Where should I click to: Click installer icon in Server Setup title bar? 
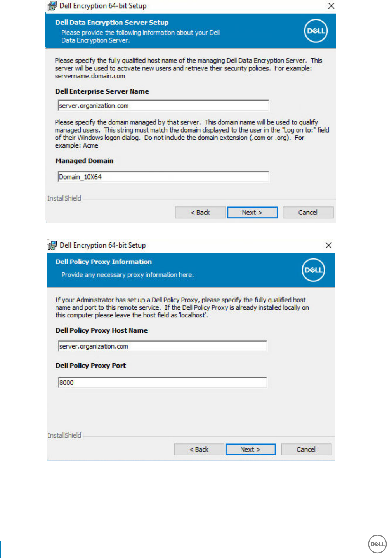click(52, 6)
